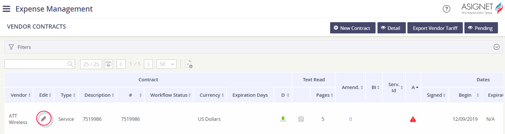Image resolution: width=505 pixels, height=134 pixels.
Task: Click the New Contract button
Action: pyautogui.click(x=353, y=28)
